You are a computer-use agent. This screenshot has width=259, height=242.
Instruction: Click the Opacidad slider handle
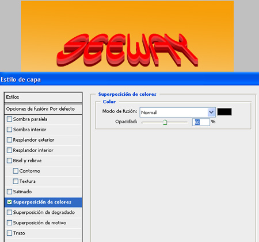coord(165,122)
